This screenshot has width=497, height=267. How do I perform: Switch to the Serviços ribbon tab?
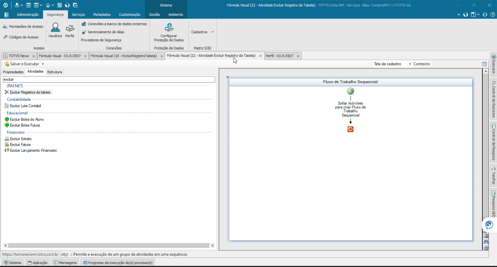tap(78, 15)
